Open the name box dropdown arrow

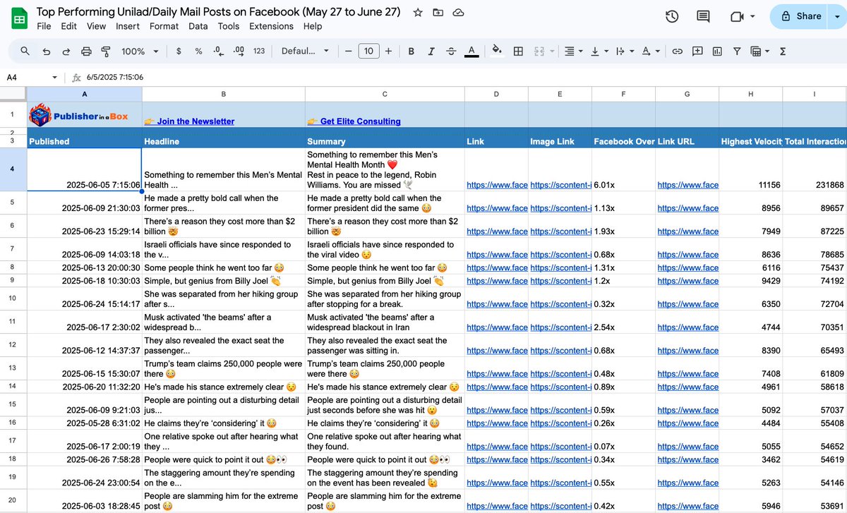coord(55,78)
